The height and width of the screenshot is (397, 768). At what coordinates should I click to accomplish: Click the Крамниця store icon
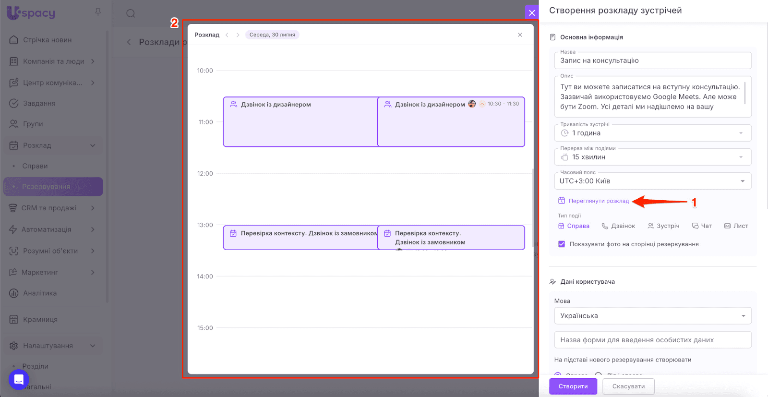(x=14, y=319)
